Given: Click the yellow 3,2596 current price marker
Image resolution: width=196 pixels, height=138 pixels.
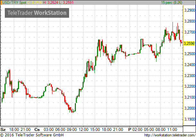Looking at the screenshot, I should [x=189, y=44].
